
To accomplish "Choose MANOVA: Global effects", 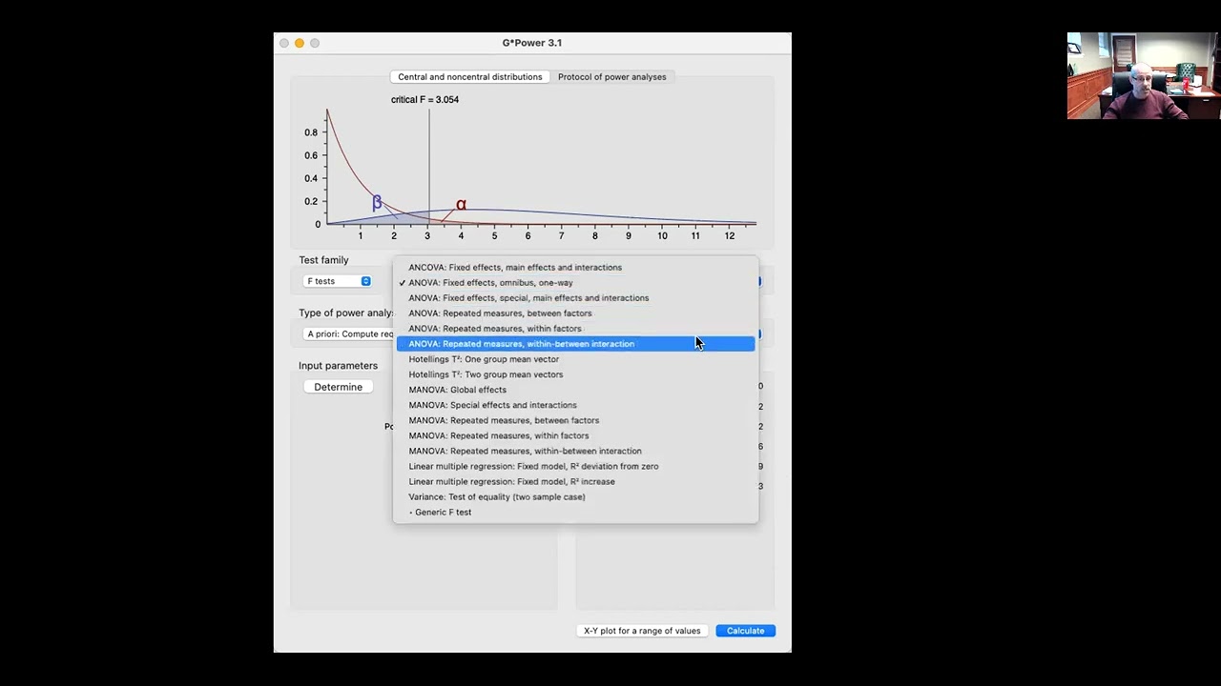I will 575,390.
